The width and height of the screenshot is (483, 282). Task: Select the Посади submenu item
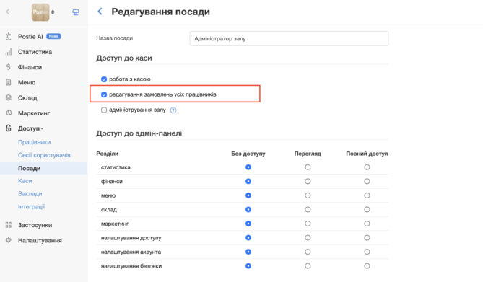tap(43, 168)
